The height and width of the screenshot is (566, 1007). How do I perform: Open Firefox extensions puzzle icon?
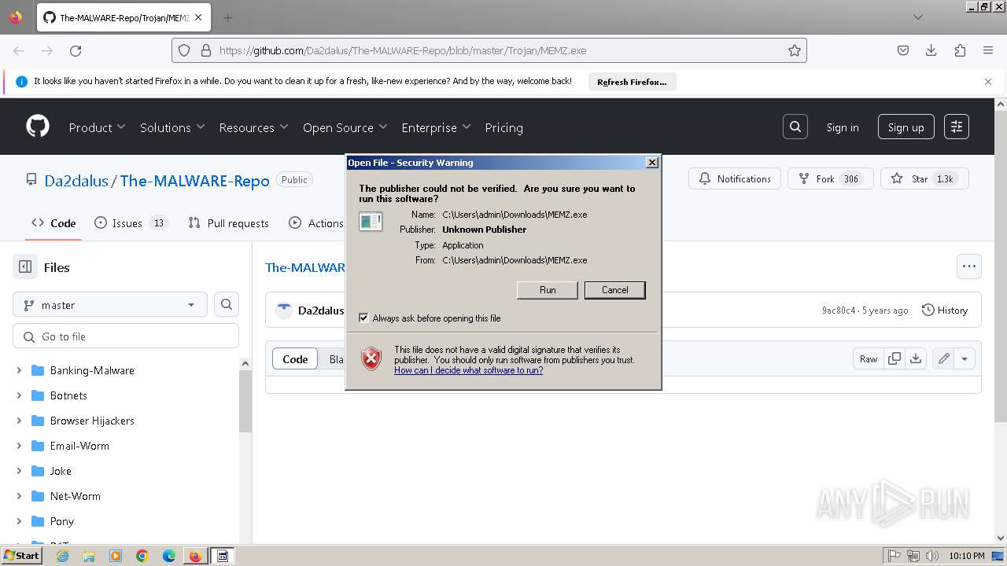coord(960,50)
